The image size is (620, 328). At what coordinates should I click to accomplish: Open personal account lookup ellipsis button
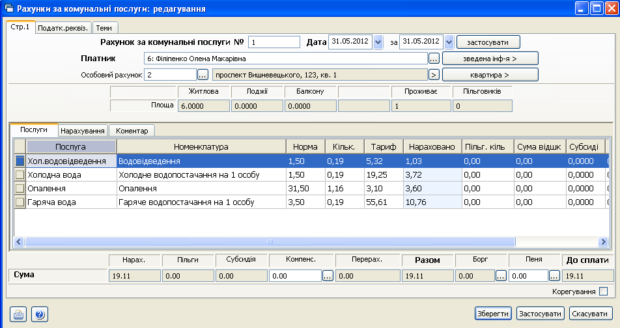click(x=203, y=75)
